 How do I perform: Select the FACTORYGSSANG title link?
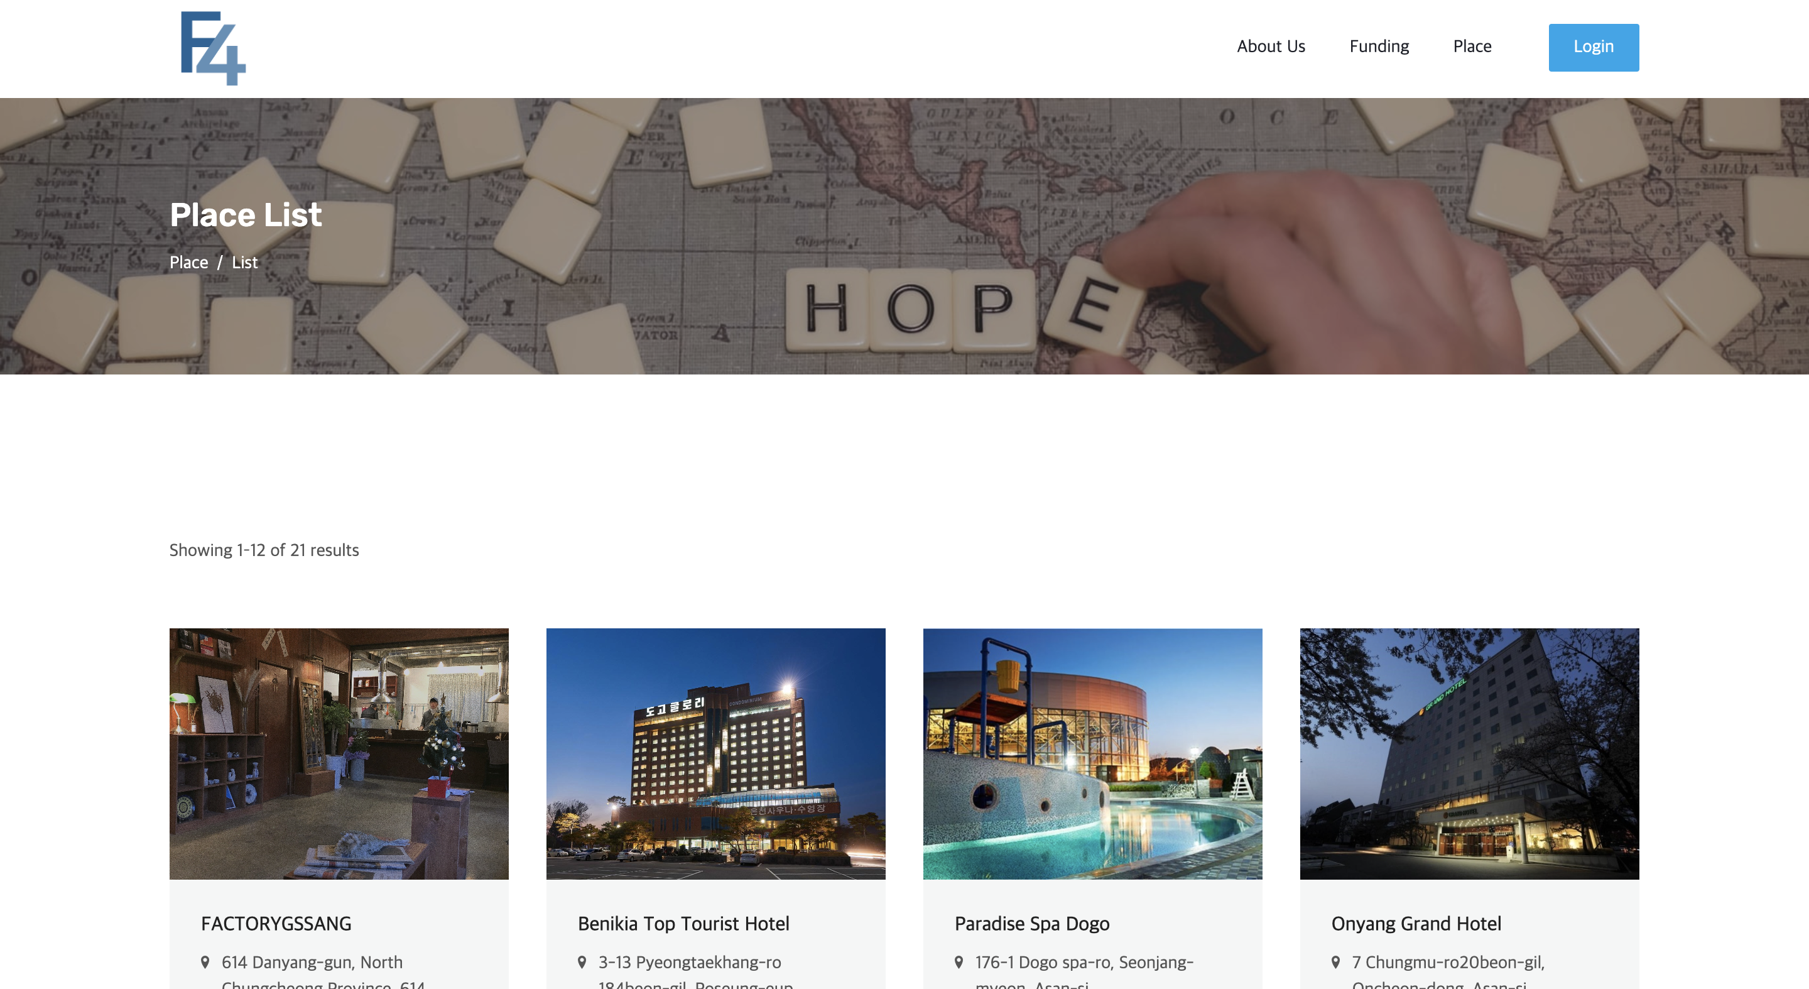pos(276,923)
